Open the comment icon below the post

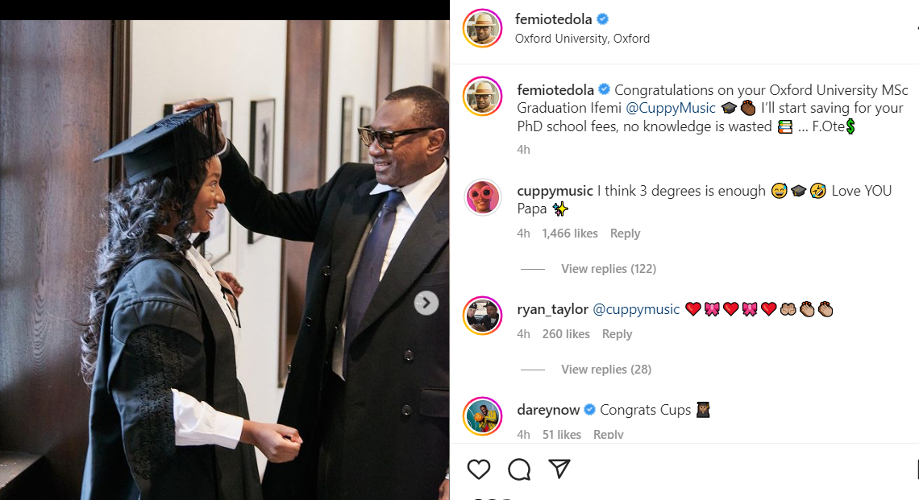(519, 469)
